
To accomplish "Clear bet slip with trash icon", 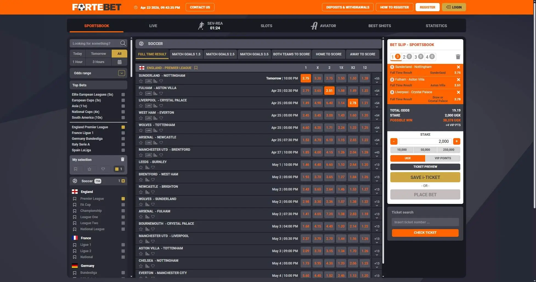I will coord(458,57).
